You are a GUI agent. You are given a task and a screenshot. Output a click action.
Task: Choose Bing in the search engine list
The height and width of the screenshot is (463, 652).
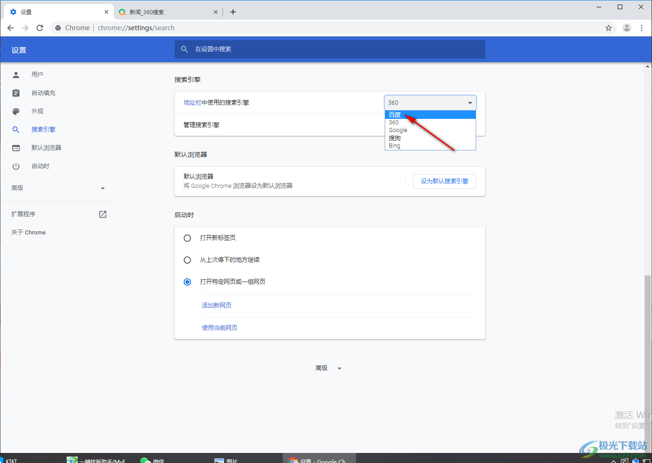430,146
